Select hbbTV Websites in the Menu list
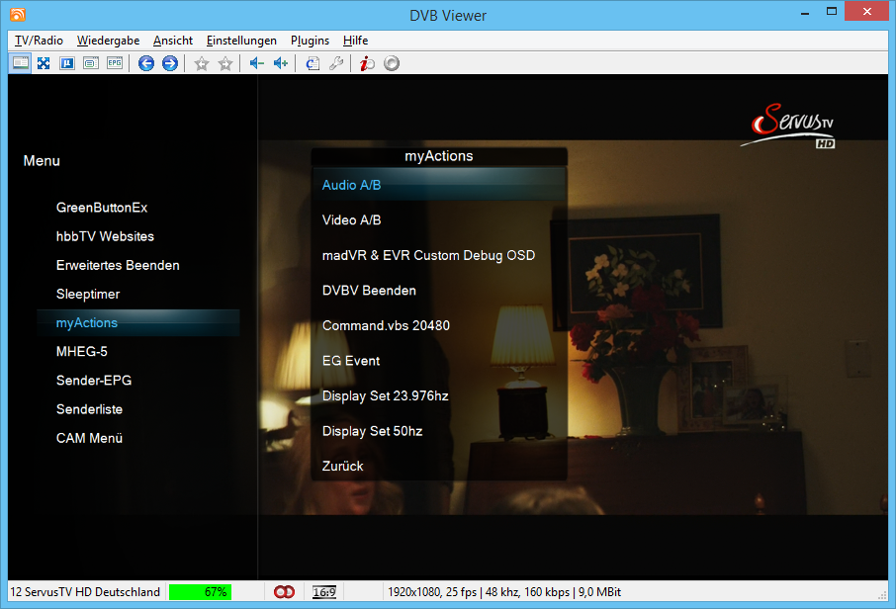896x609 pixels. [105, 236]
